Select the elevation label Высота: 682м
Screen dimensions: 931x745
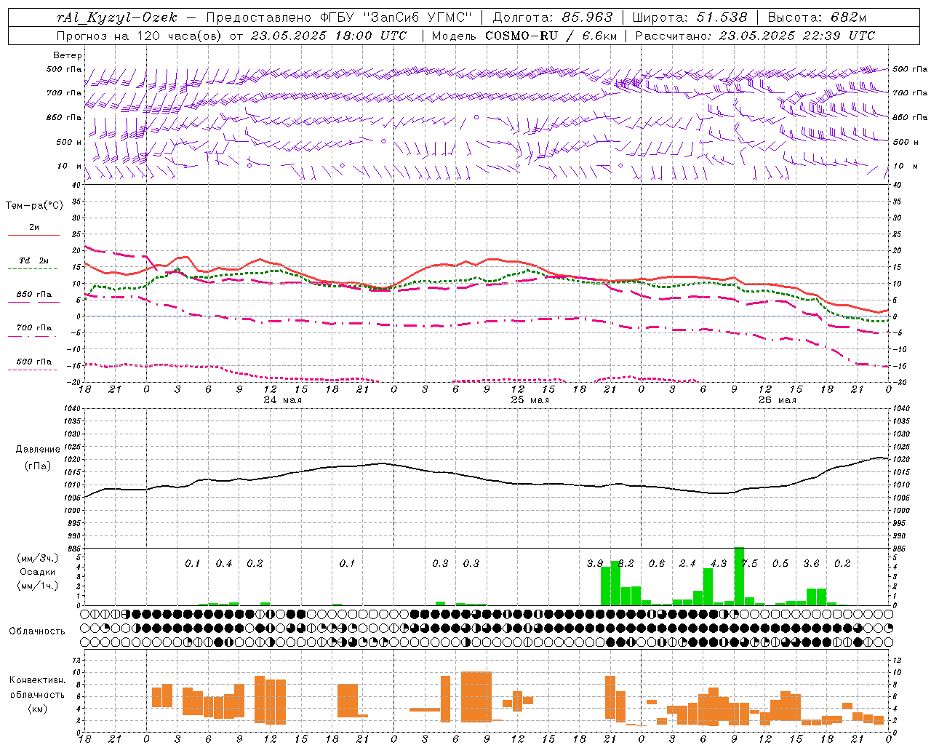[817, 17]
